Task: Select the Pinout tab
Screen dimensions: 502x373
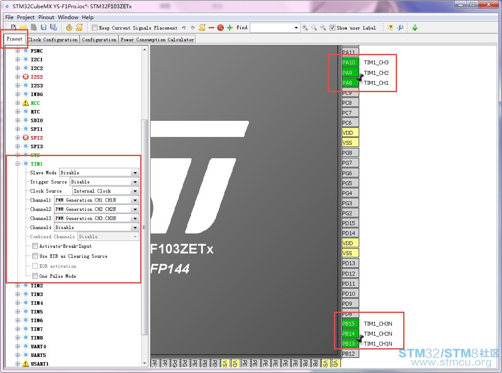Action: pyautogui.click(x=15, y=39)
